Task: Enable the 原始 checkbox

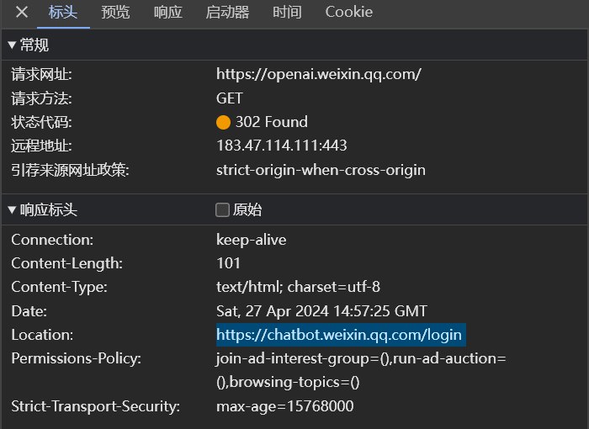Action: pos(223,209)
